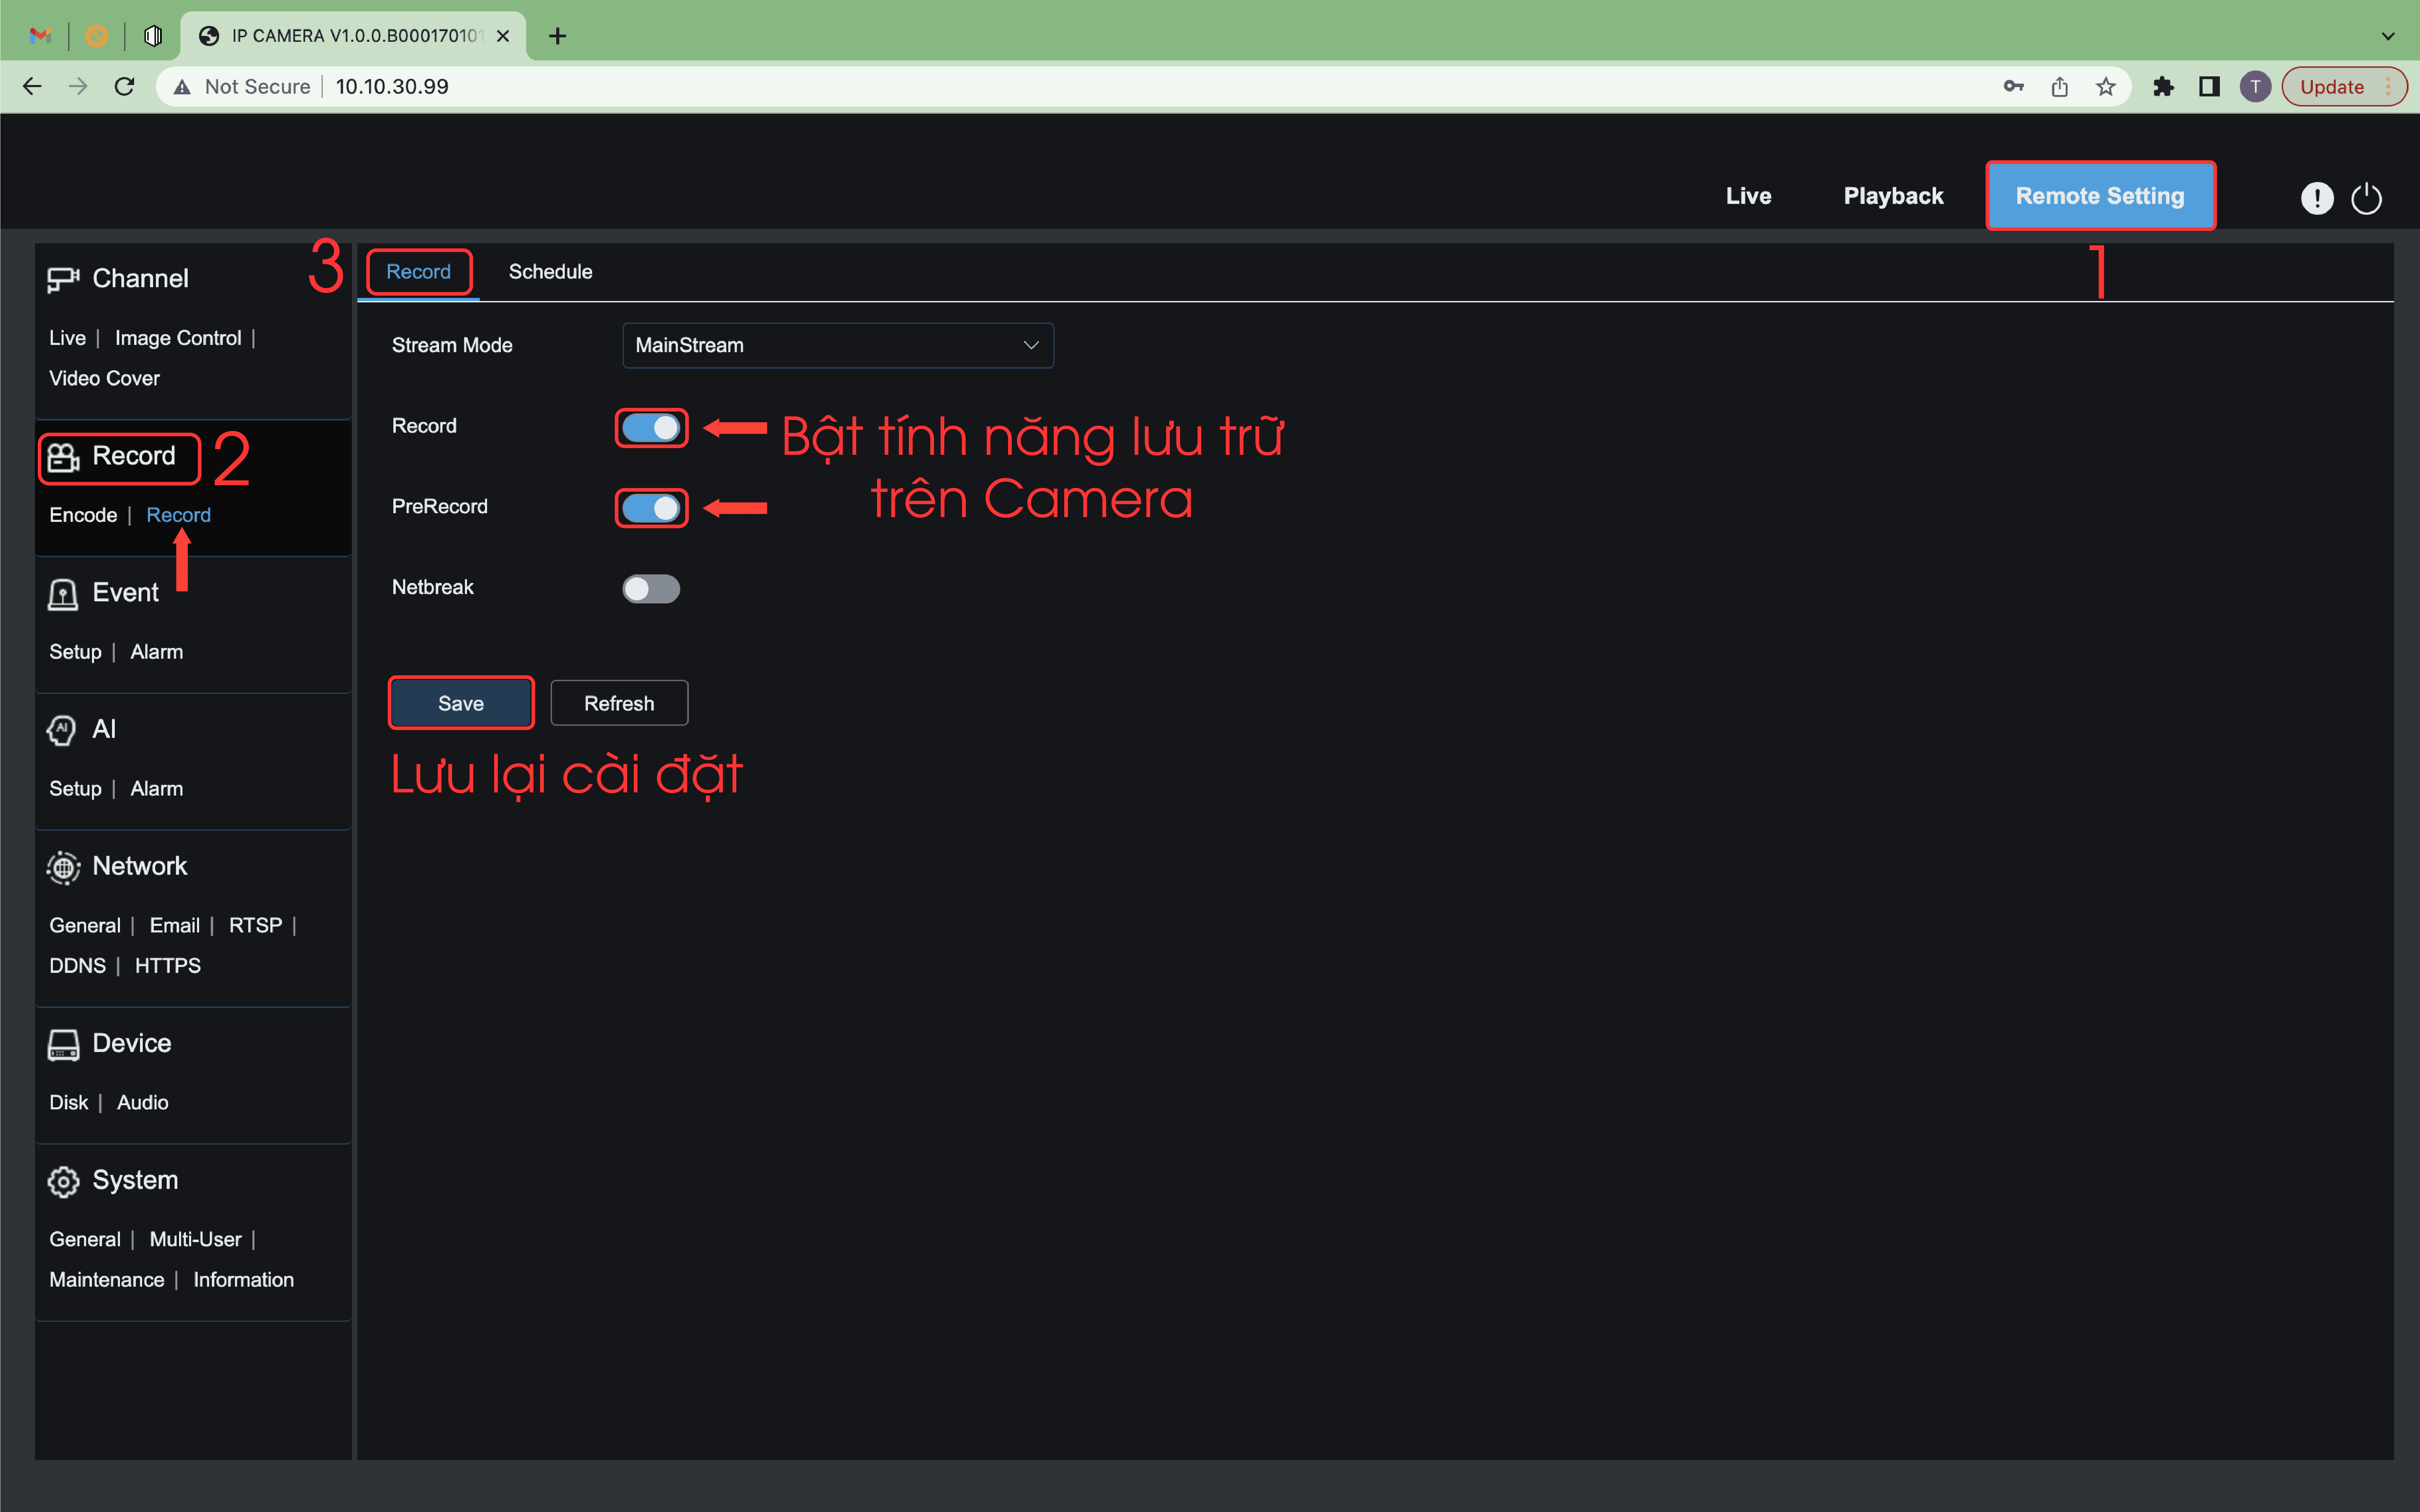Click the exclamation info icon

2316,198
